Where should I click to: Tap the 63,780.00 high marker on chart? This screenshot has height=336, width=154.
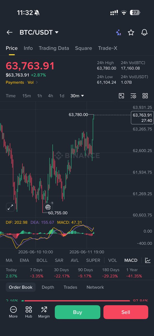tap(78, 115)
